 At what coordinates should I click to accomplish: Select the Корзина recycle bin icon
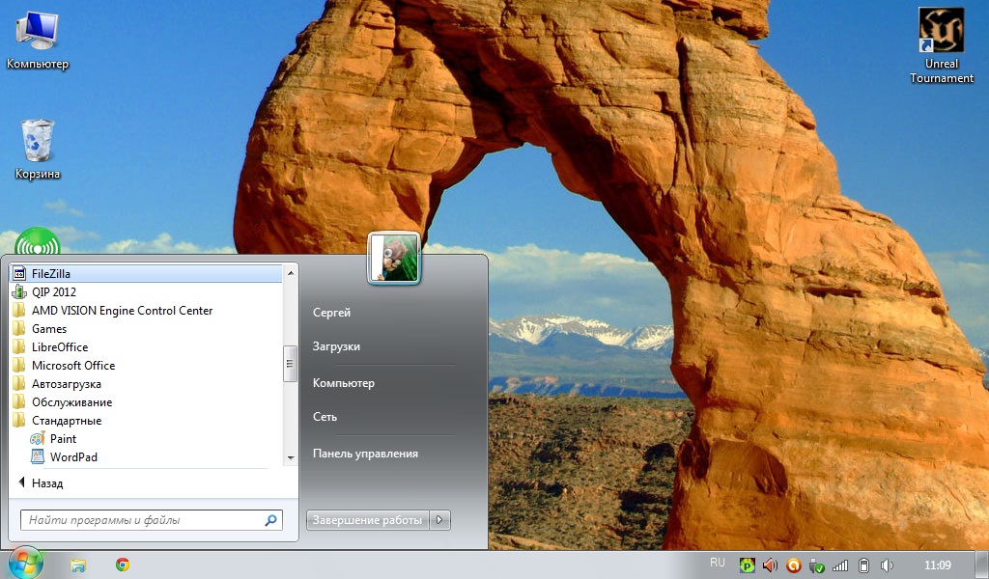tap(38, 150)
